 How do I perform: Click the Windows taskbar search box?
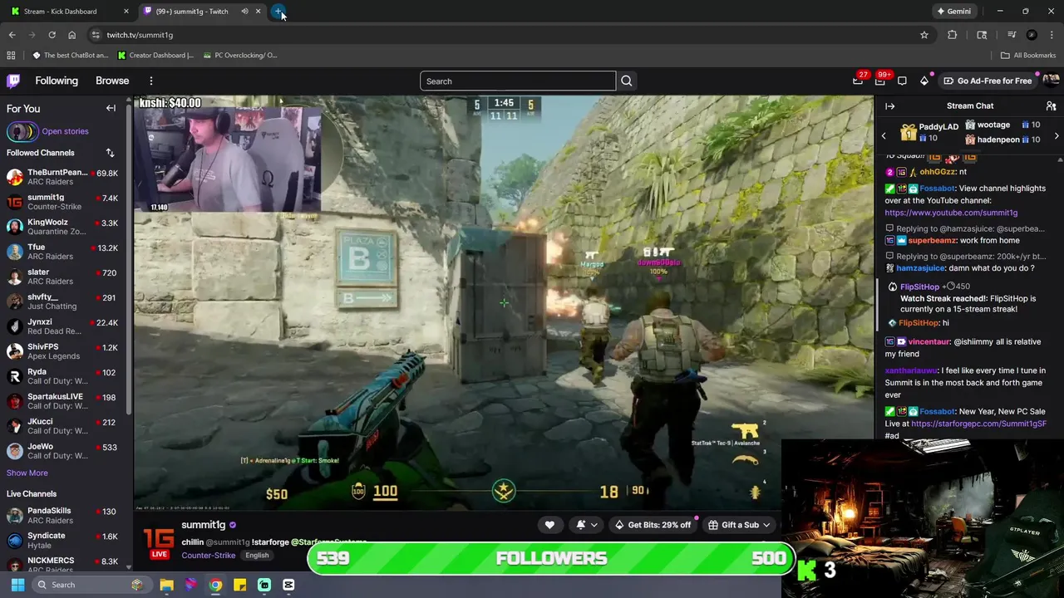tap(91, 585)
